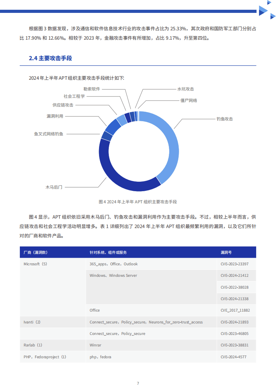Click the CVE-2023-23397 table cell
Image resolution: width=276 pixels, height=391 pixels.
[x=234, y=264]
